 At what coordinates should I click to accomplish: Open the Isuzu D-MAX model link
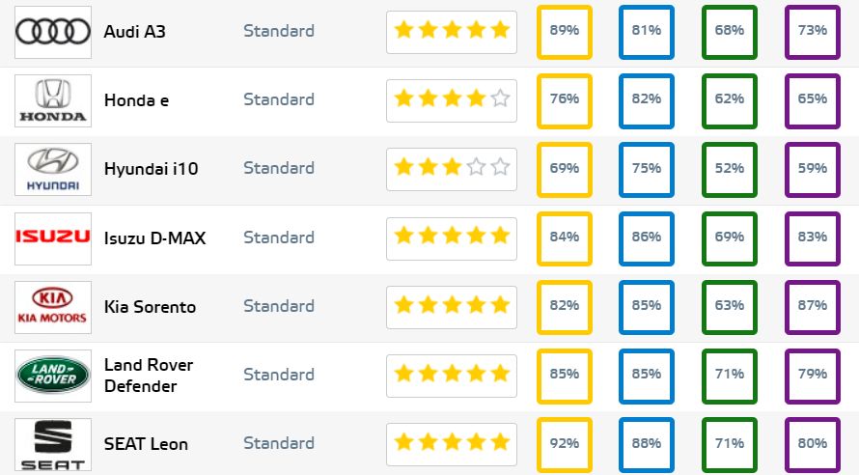[154, 237]
